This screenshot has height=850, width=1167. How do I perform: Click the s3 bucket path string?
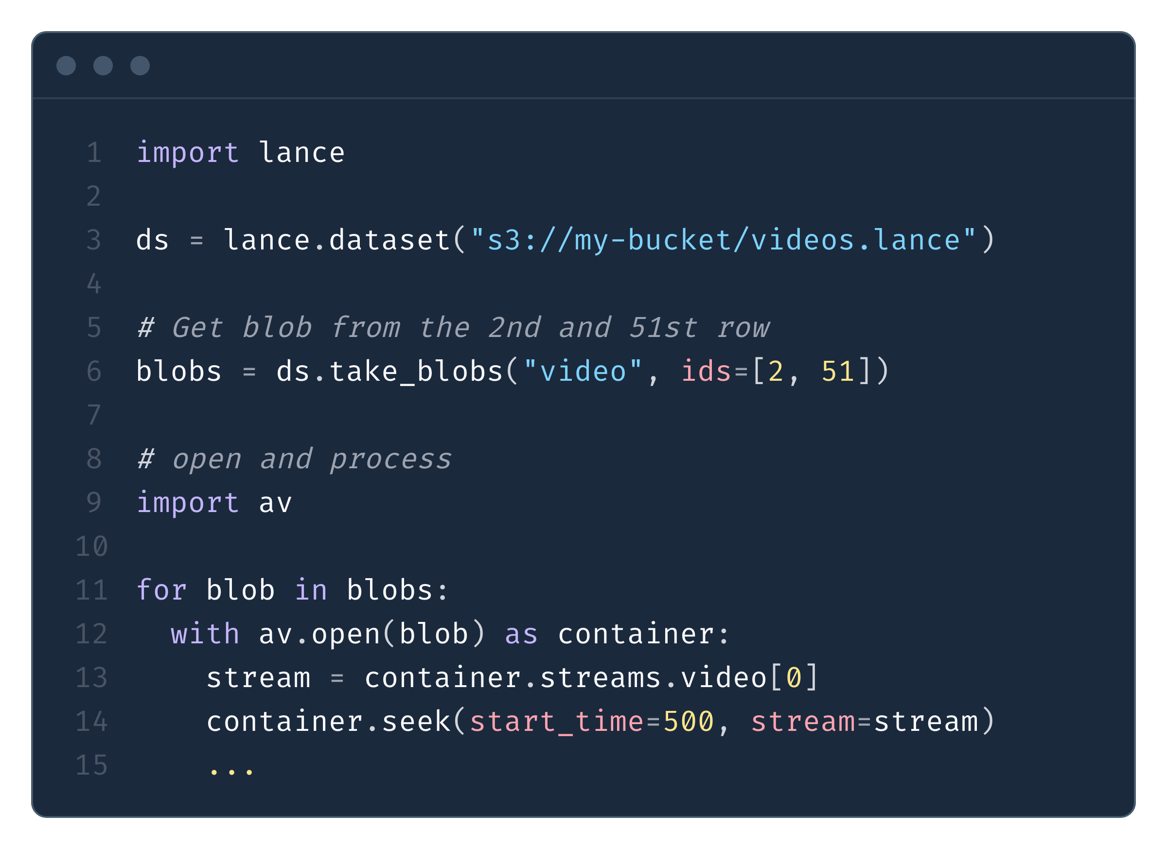click(x=724, y=240)
